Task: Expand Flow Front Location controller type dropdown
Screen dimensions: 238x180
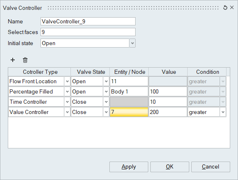Action: [67, 81]
